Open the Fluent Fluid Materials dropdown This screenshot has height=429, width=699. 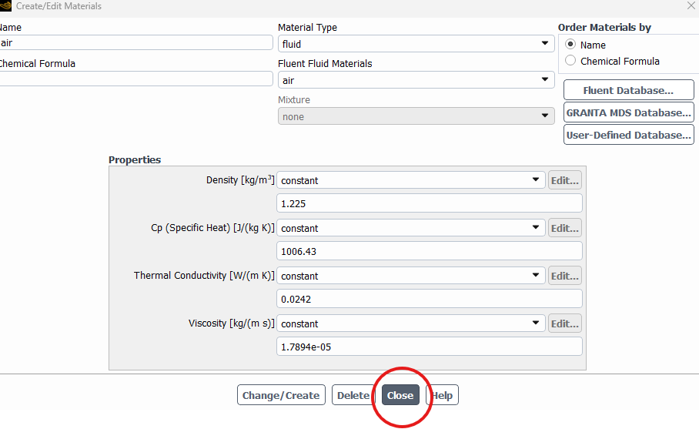tap(416, 80)
